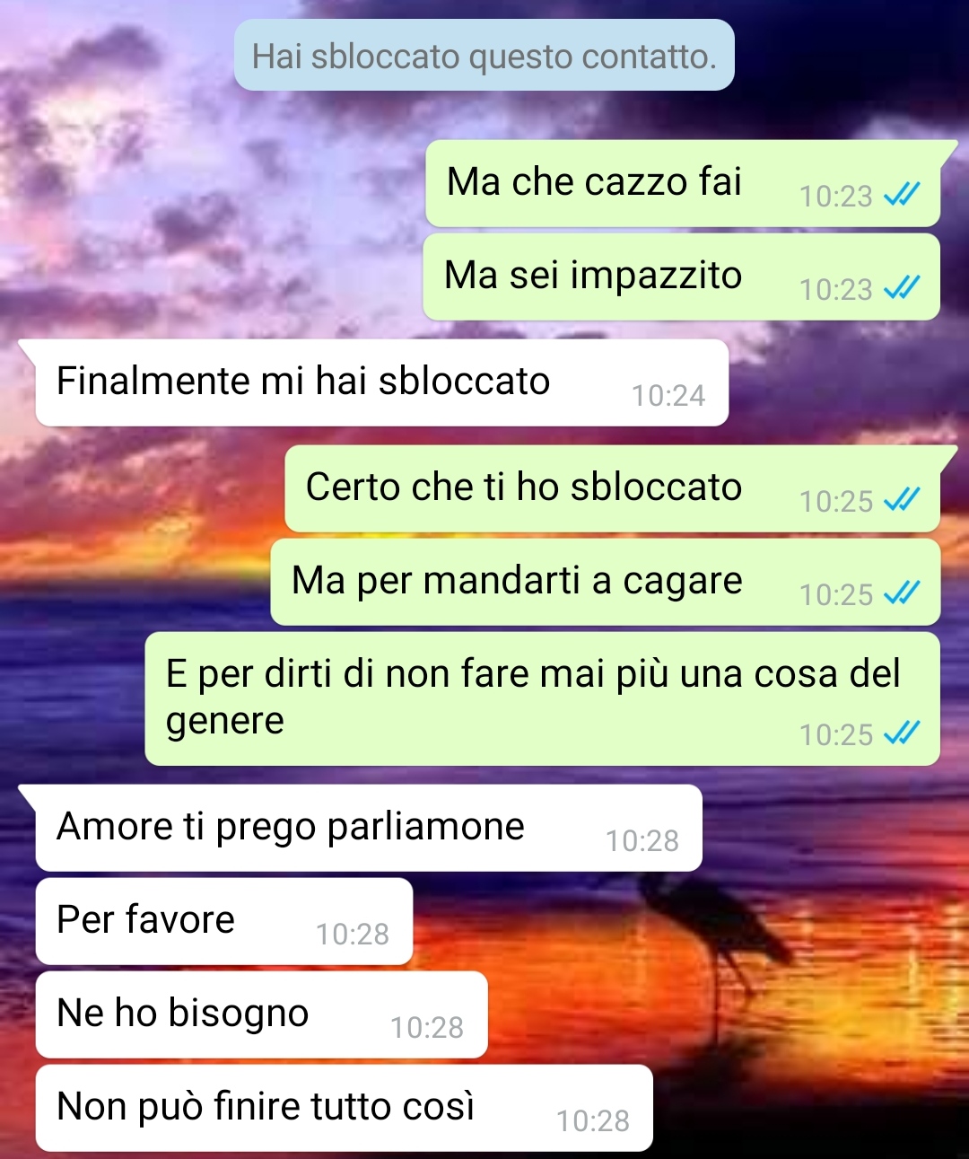Tap the blue ticks on the 'E per dirti di non fare' message
This screenshot has width=969, height=1159.
click(902, 733)
